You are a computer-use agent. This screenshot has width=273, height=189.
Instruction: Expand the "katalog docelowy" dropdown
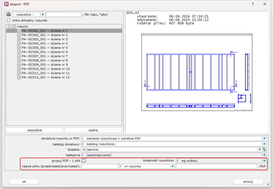click(x=264, y=144)
